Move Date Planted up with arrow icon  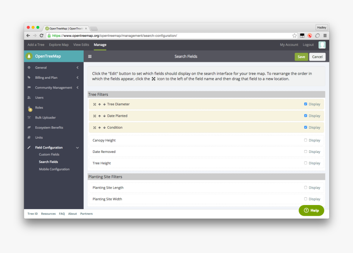point(99,116)
